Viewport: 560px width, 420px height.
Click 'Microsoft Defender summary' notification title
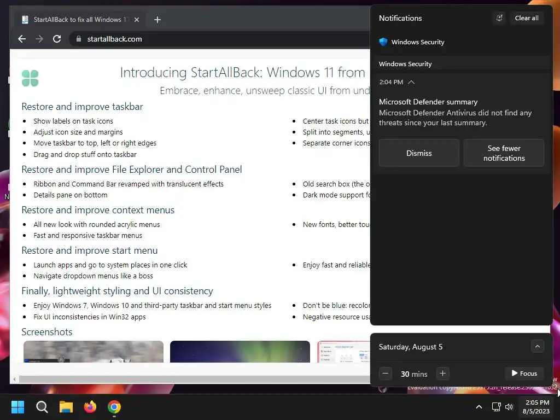pos(428,102)
